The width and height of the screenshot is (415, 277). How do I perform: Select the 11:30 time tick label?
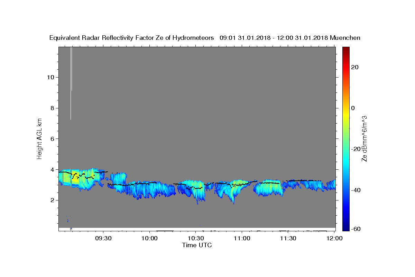pos(288,239)
